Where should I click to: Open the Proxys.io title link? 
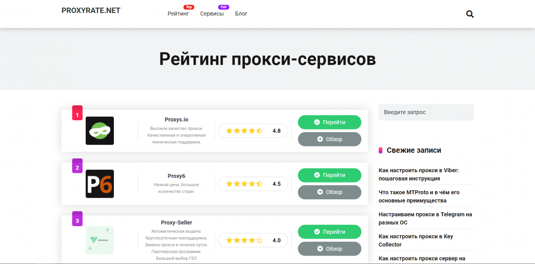click(177, 119)
